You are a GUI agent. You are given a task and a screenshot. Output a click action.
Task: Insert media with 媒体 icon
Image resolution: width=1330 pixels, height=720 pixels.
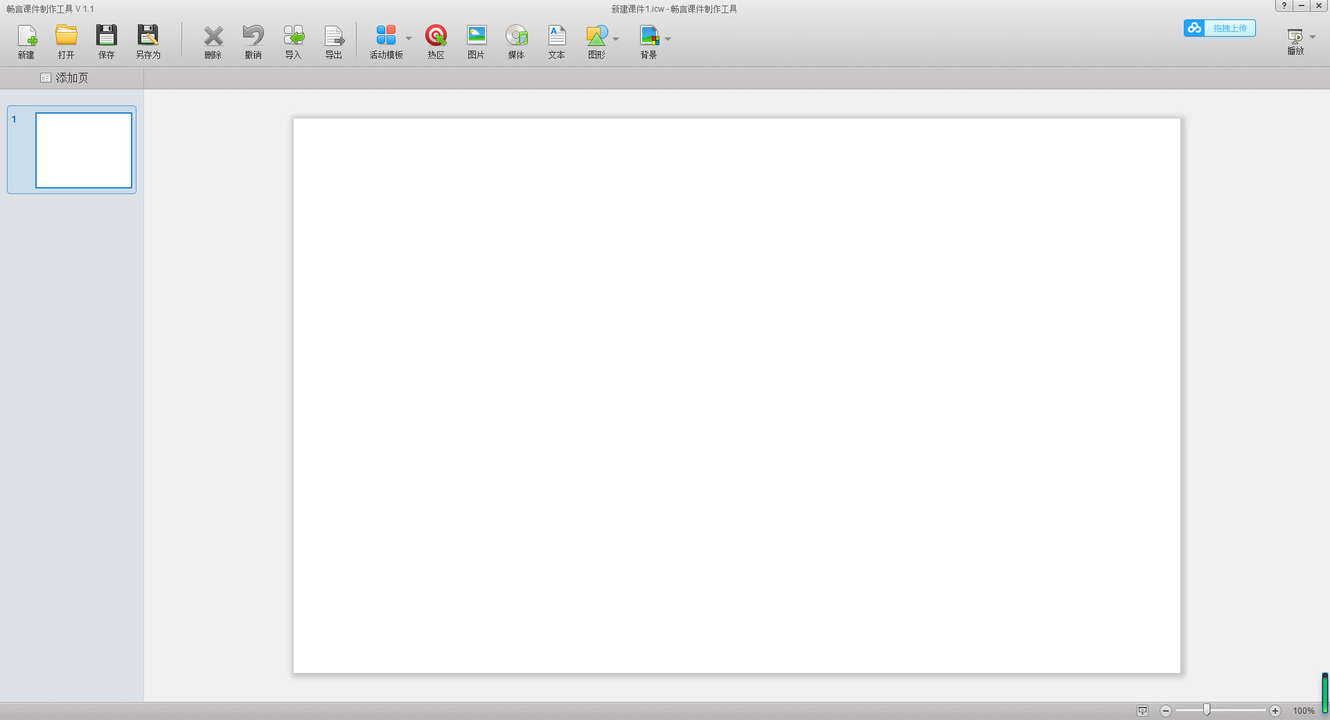coord(517,42)
